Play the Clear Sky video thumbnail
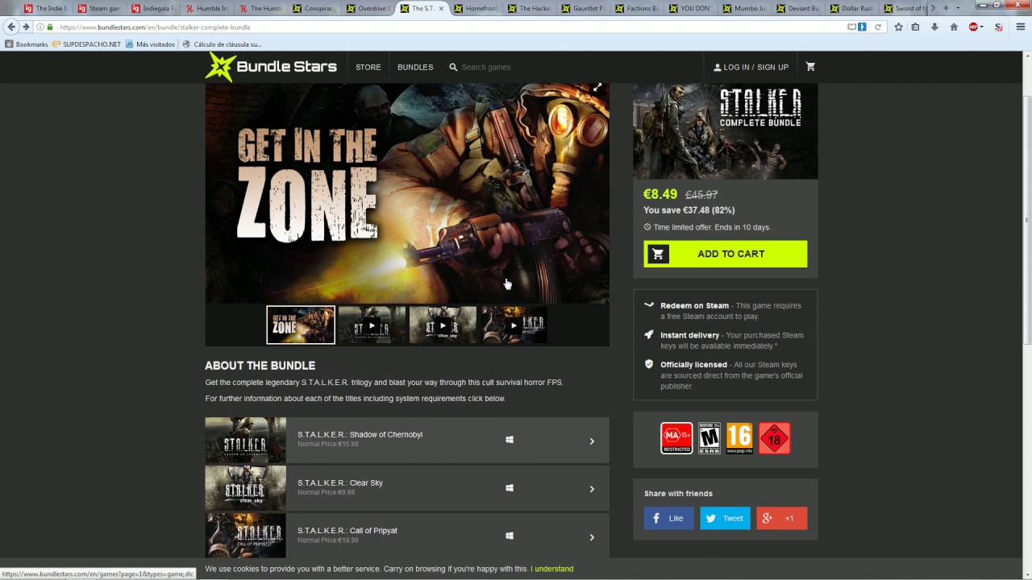Screen dimensions: 1032x580 click(x=443, y=325)
